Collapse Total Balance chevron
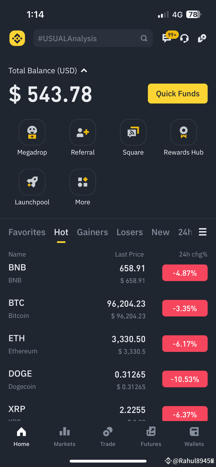The height and width of the screenshot is (467, 216). point(84,71)
